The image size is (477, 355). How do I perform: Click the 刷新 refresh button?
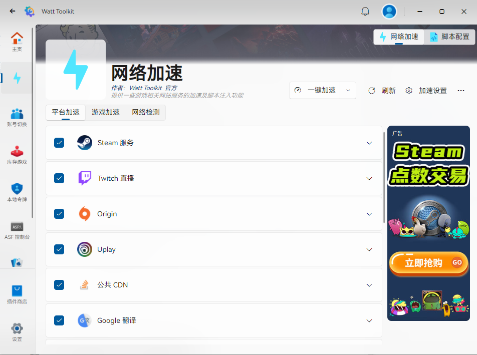[x=382, y=91]
